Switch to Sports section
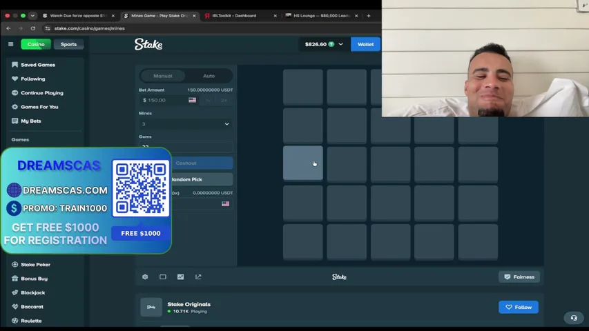This screenshot has height=331, width=589. click(68, 44)
